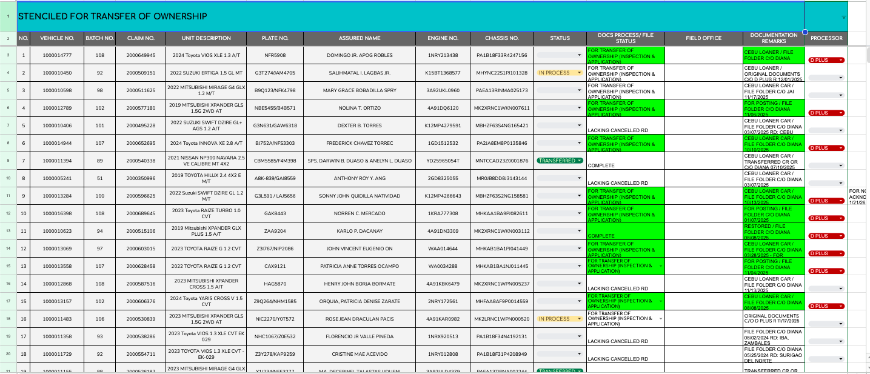This screenshot has width=870, height=374.
Task: Open empty PROCESSOR dropdown for SALIHMATAL I. LAGBAS JR. row
Action: (x=826, y=78)
